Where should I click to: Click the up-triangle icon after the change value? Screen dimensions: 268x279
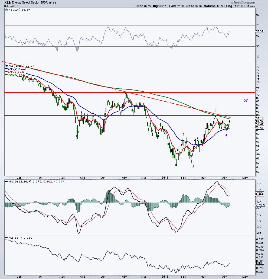pyautogui.click(x=254, y=6)
